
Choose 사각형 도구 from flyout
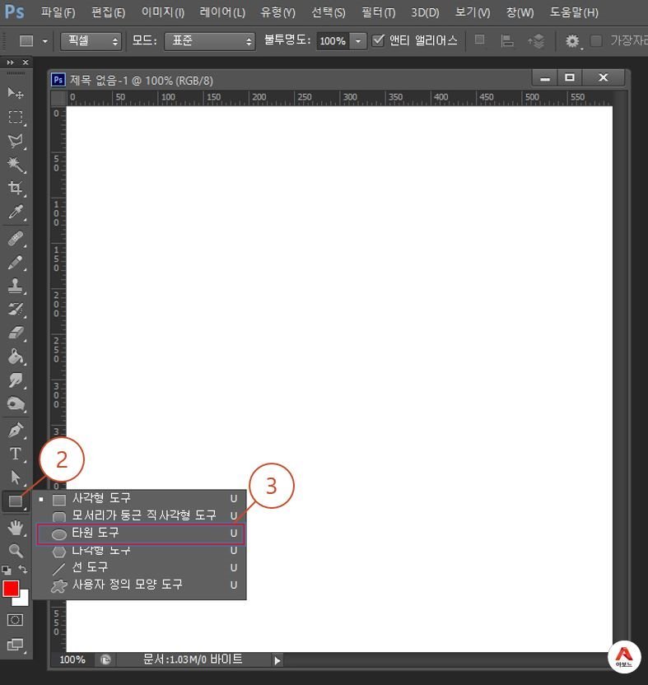click(140, 498)
